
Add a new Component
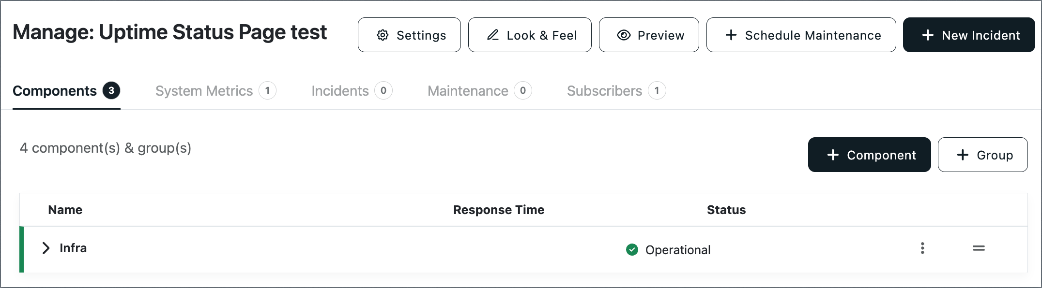(869, 155)
